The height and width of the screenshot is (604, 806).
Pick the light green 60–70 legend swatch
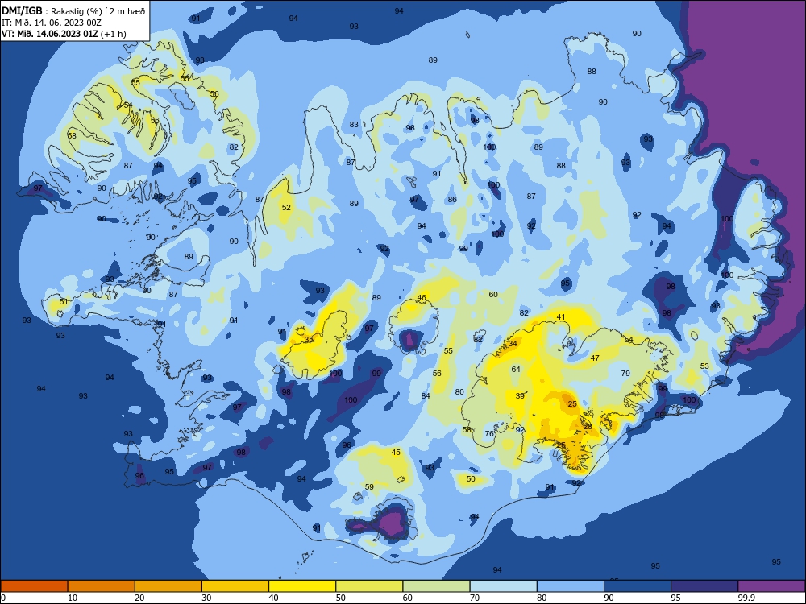436,586
